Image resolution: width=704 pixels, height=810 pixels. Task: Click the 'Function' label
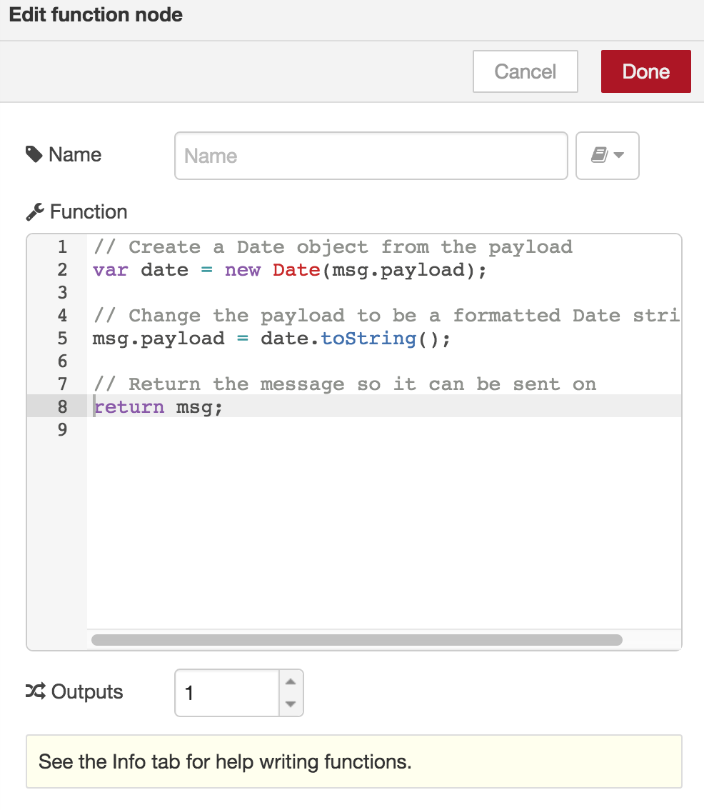pos(89,212)
